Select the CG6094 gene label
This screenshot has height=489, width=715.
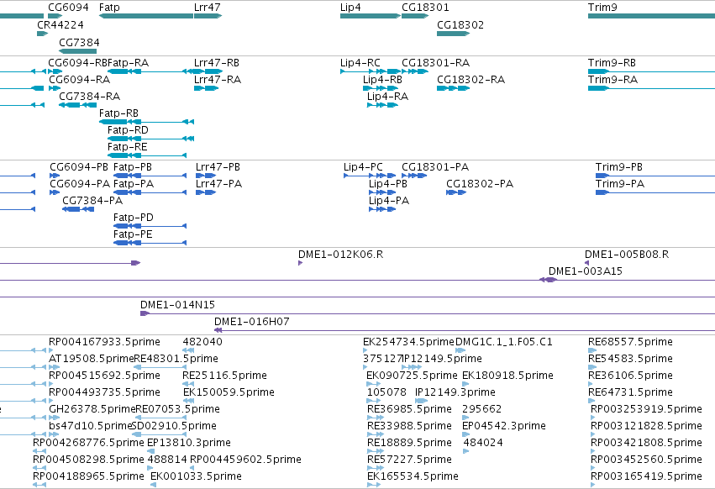click(x=68, y=8)
